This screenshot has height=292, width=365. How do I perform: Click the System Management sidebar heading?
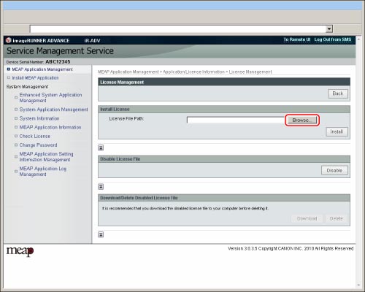pyautogui.click(x=27, y=87)
